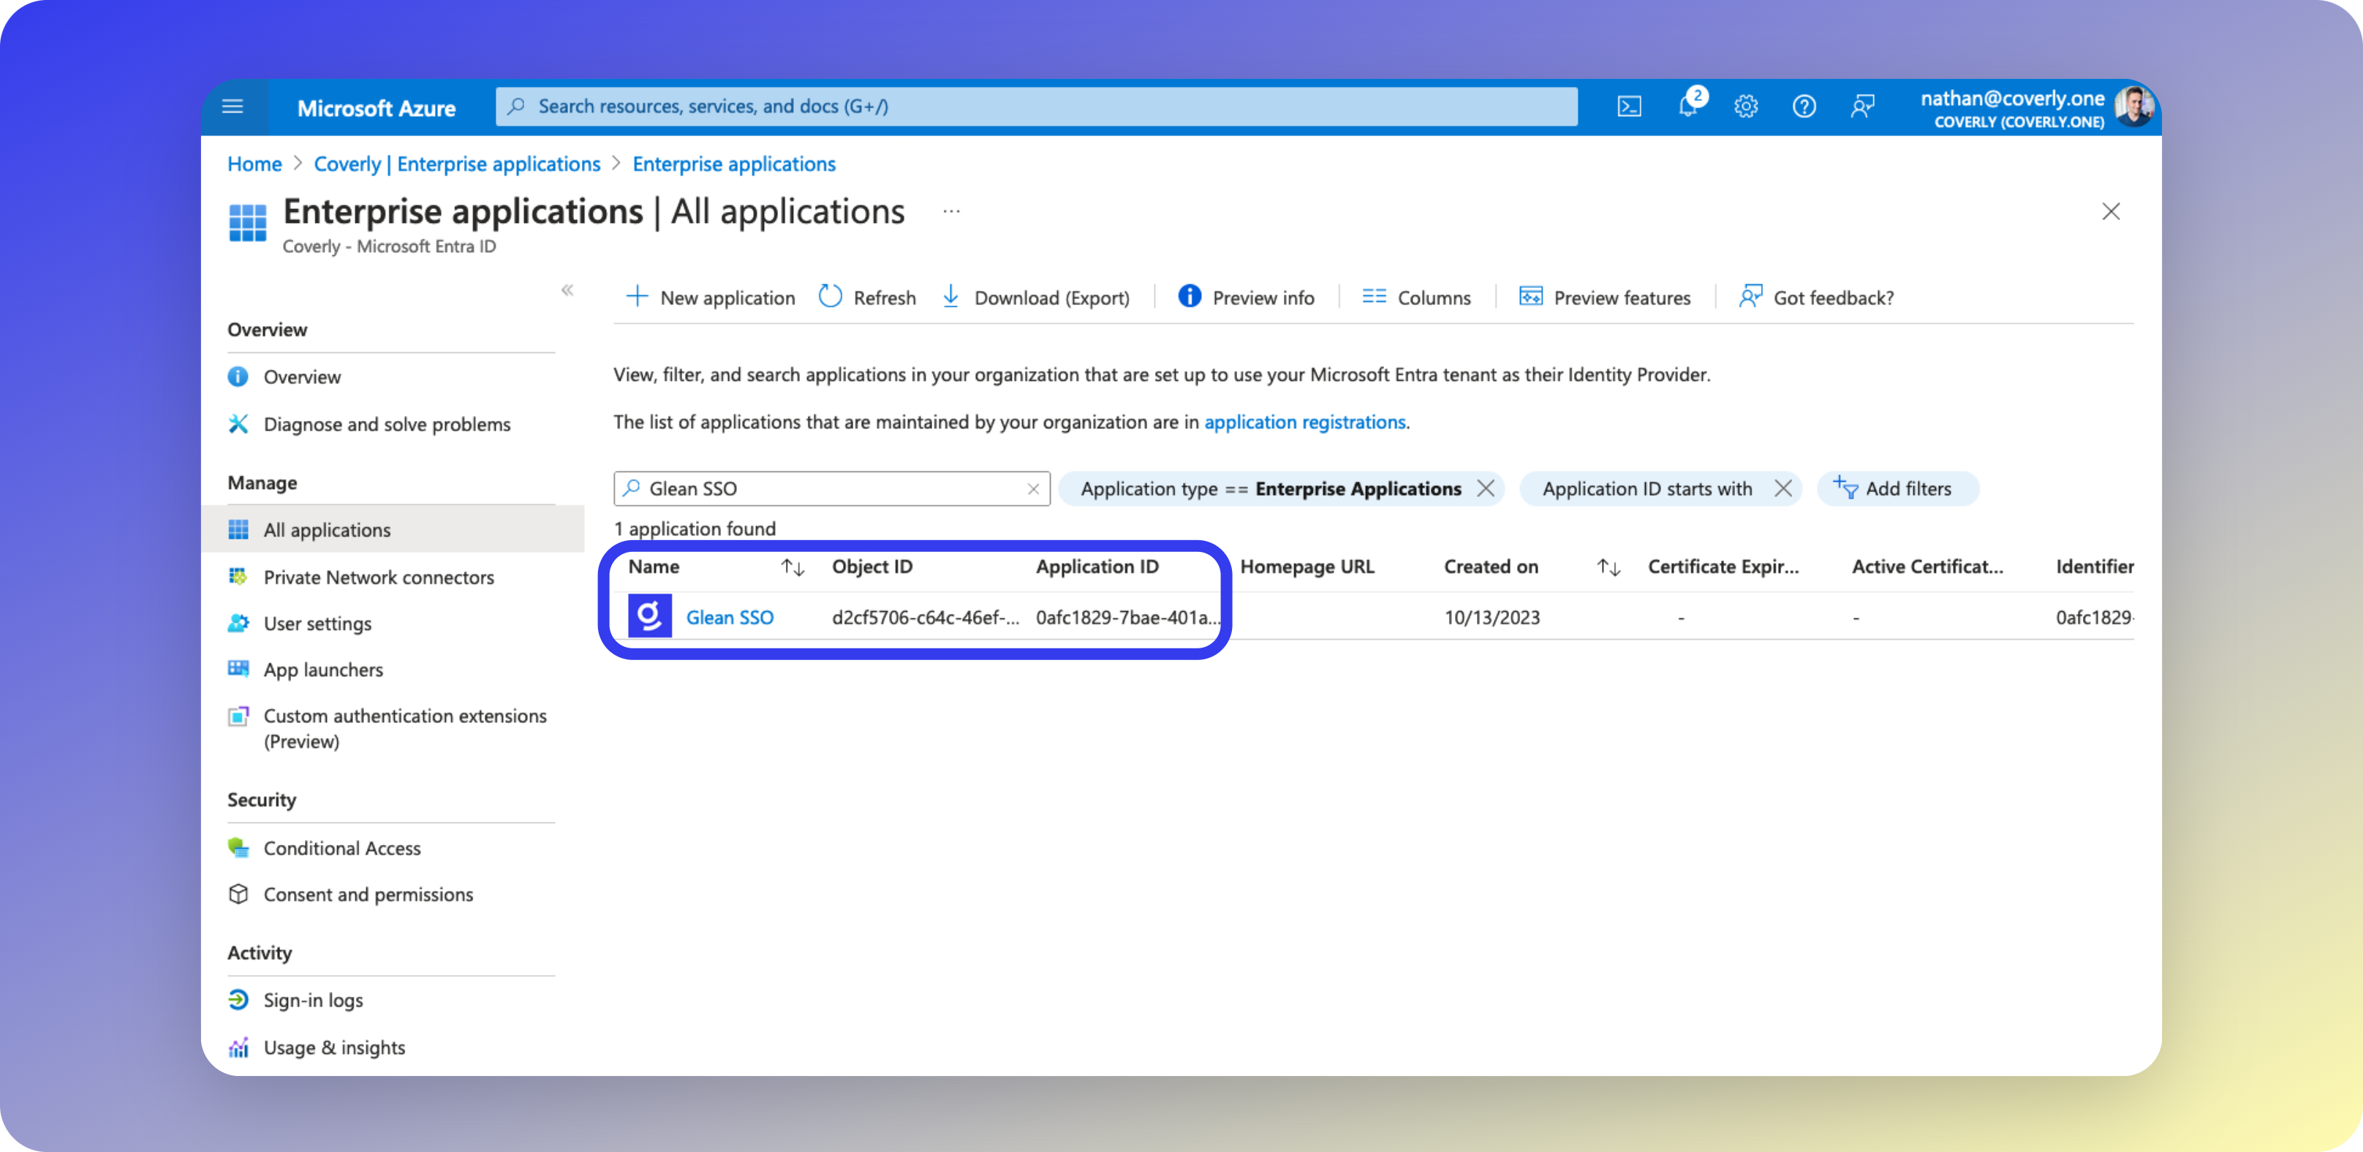The width and height of the screenshot is (2363, 1152).
Task: Open portal settings gear icon
Action: tap(1746, 107)
